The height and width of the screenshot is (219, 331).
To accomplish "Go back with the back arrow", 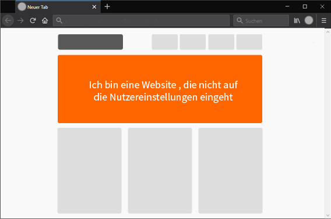I will click(x=8, y=20).
